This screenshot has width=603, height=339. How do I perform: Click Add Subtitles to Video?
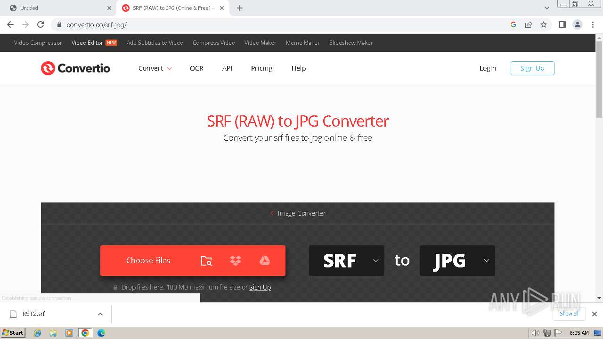pyautogui.click(x=155, y=43)
